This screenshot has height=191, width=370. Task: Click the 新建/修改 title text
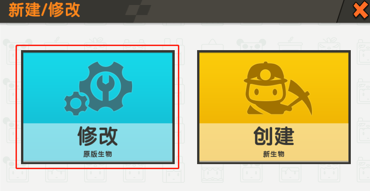44,10
